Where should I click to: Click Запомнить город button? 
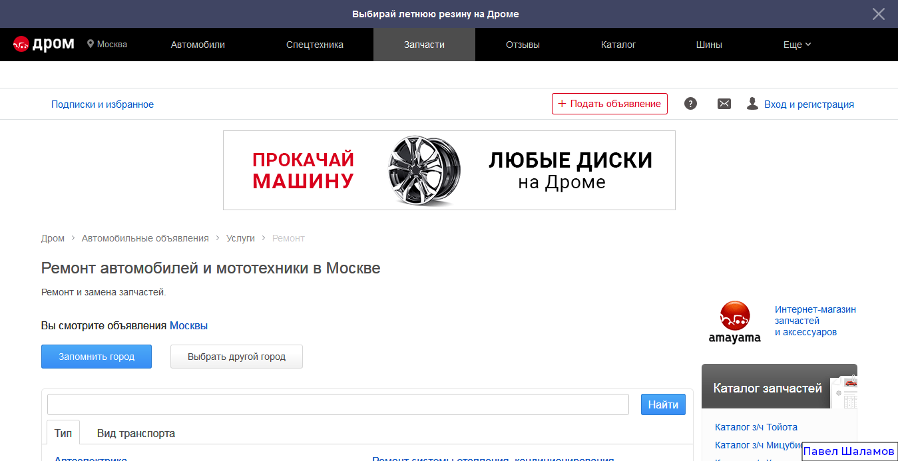click(x=97, y=357)
